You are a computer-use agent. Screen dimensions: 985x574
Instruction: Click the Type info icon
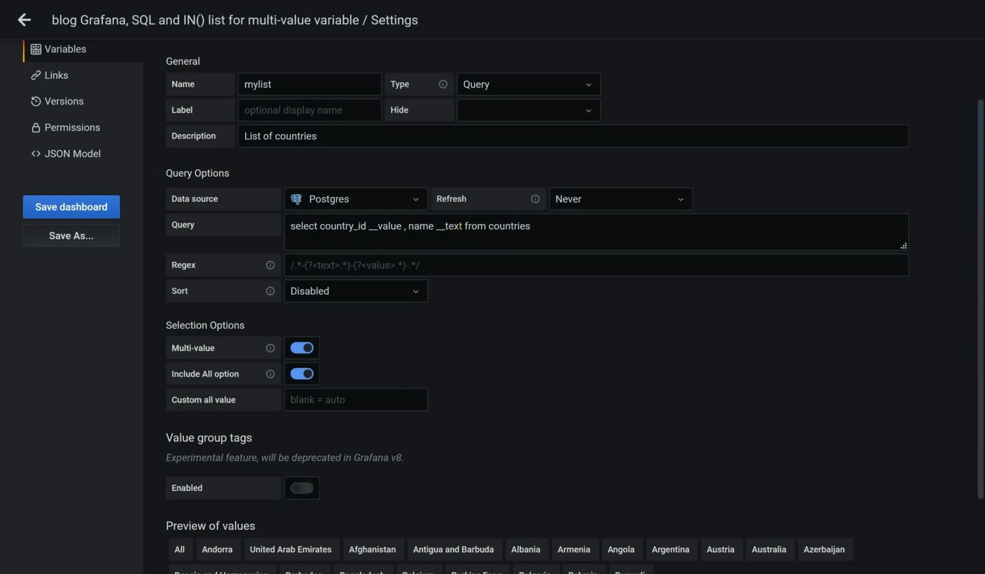tap(443, 84)
